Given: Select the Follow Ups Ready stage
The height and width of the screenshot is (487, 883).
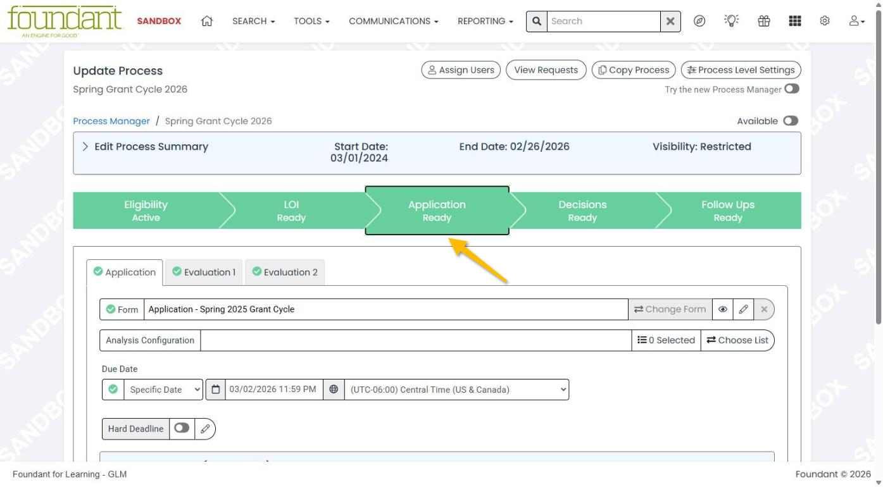Looking at the screenshot, I should (x=728, y=211).
